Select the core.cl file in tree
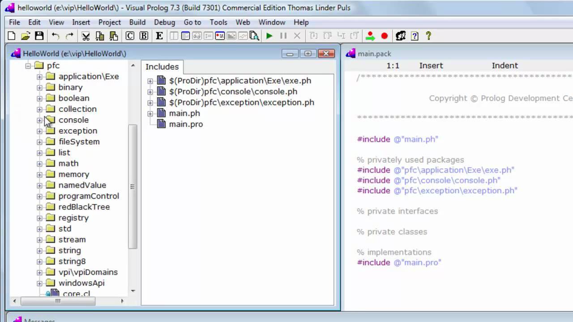 click(x=77, y=294)
